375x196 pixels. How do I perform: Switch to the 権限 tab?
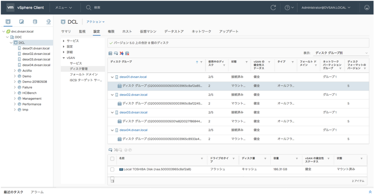[111, 31]
